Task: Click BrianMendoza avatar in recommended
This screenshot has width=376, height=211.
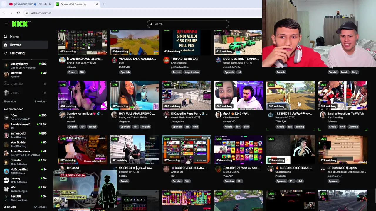Action: tap(6, 153)
